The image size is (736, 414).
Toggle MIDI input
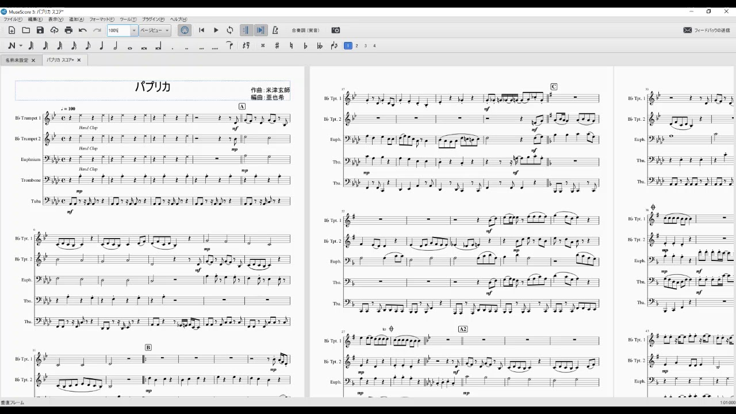(x=185, y=30)
